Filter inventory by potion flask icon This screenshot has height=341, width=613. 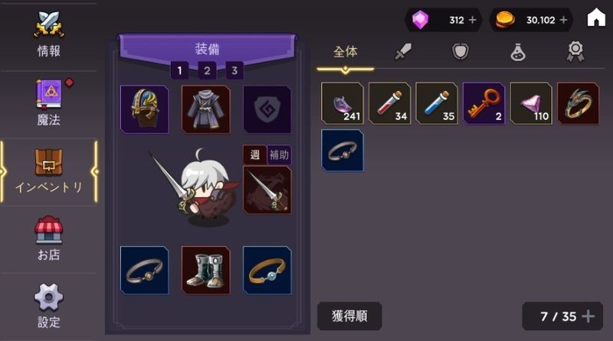(x=518, y=51)
